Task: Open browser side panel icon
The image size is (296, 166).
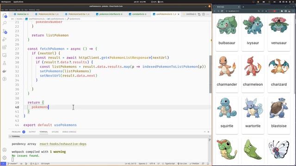Action: coord(286,11)
